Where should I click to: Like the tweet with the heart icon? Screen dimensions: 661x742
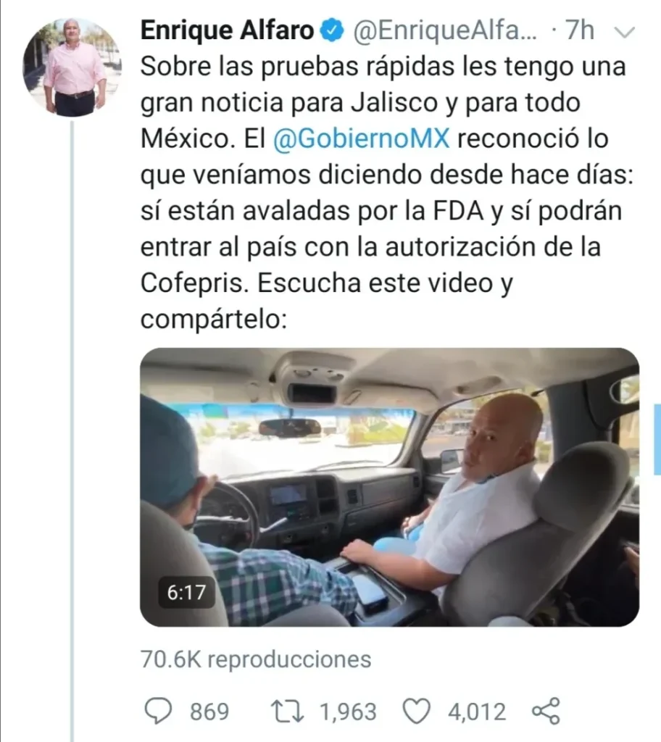pyautogui.click(x=416, y=712)
